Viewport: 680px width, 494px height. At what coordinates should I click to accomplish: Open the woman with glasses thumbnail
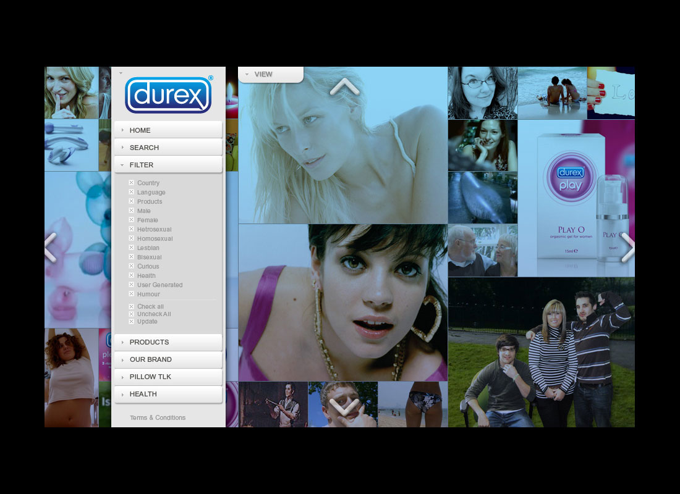tap(483, 93)
